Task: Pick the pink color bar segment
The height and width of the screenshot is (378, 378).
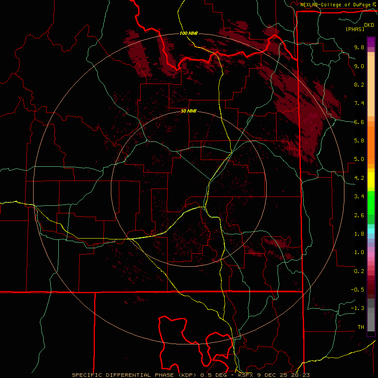Action: click(371, 255)
